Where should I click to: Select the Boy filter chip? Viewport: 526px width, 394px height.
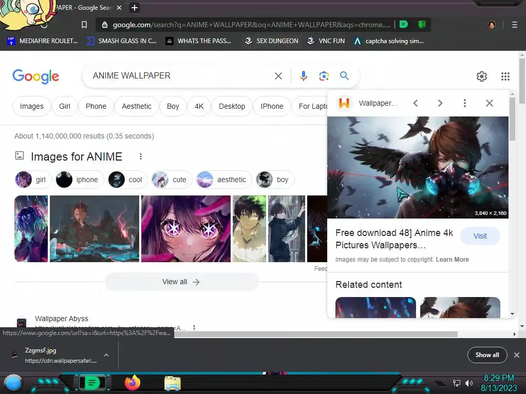[x=173, y=106]
